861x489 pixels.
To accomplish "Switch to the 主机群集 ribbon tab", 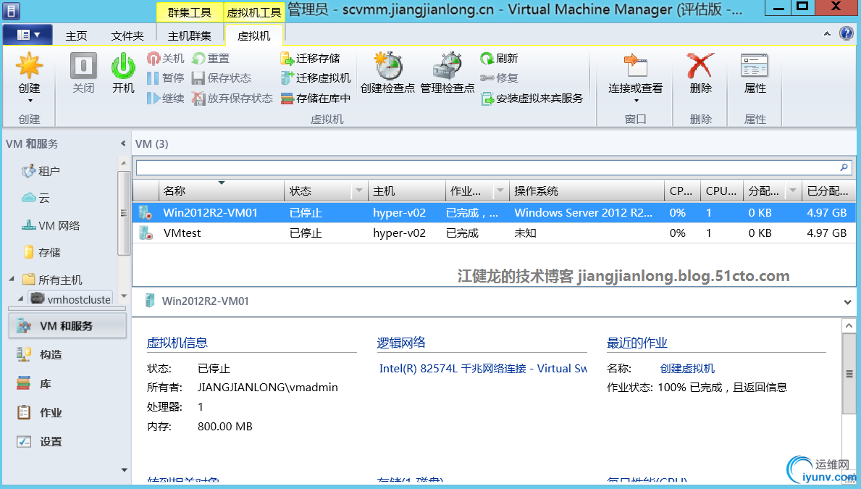I will [x=190, y=35].
